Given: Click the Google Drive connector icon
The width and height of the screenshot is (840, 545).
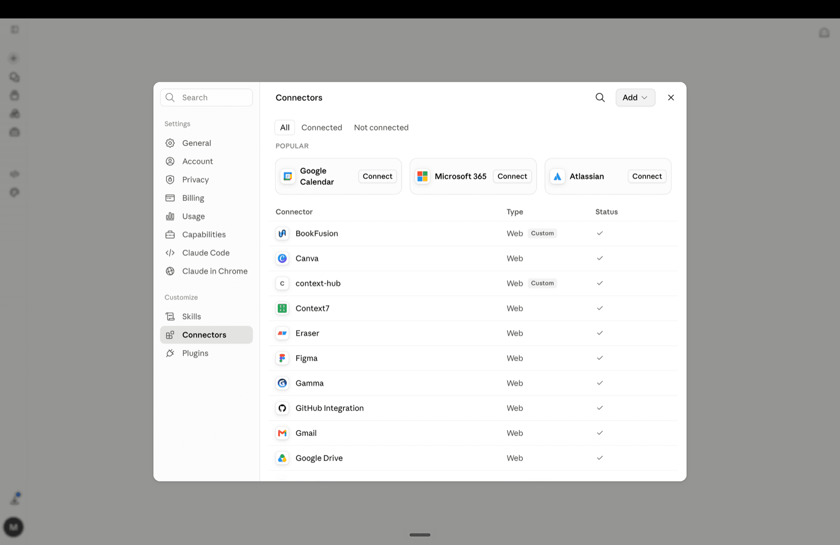Looking at the screenshot, I should click(x=282, y=458).
